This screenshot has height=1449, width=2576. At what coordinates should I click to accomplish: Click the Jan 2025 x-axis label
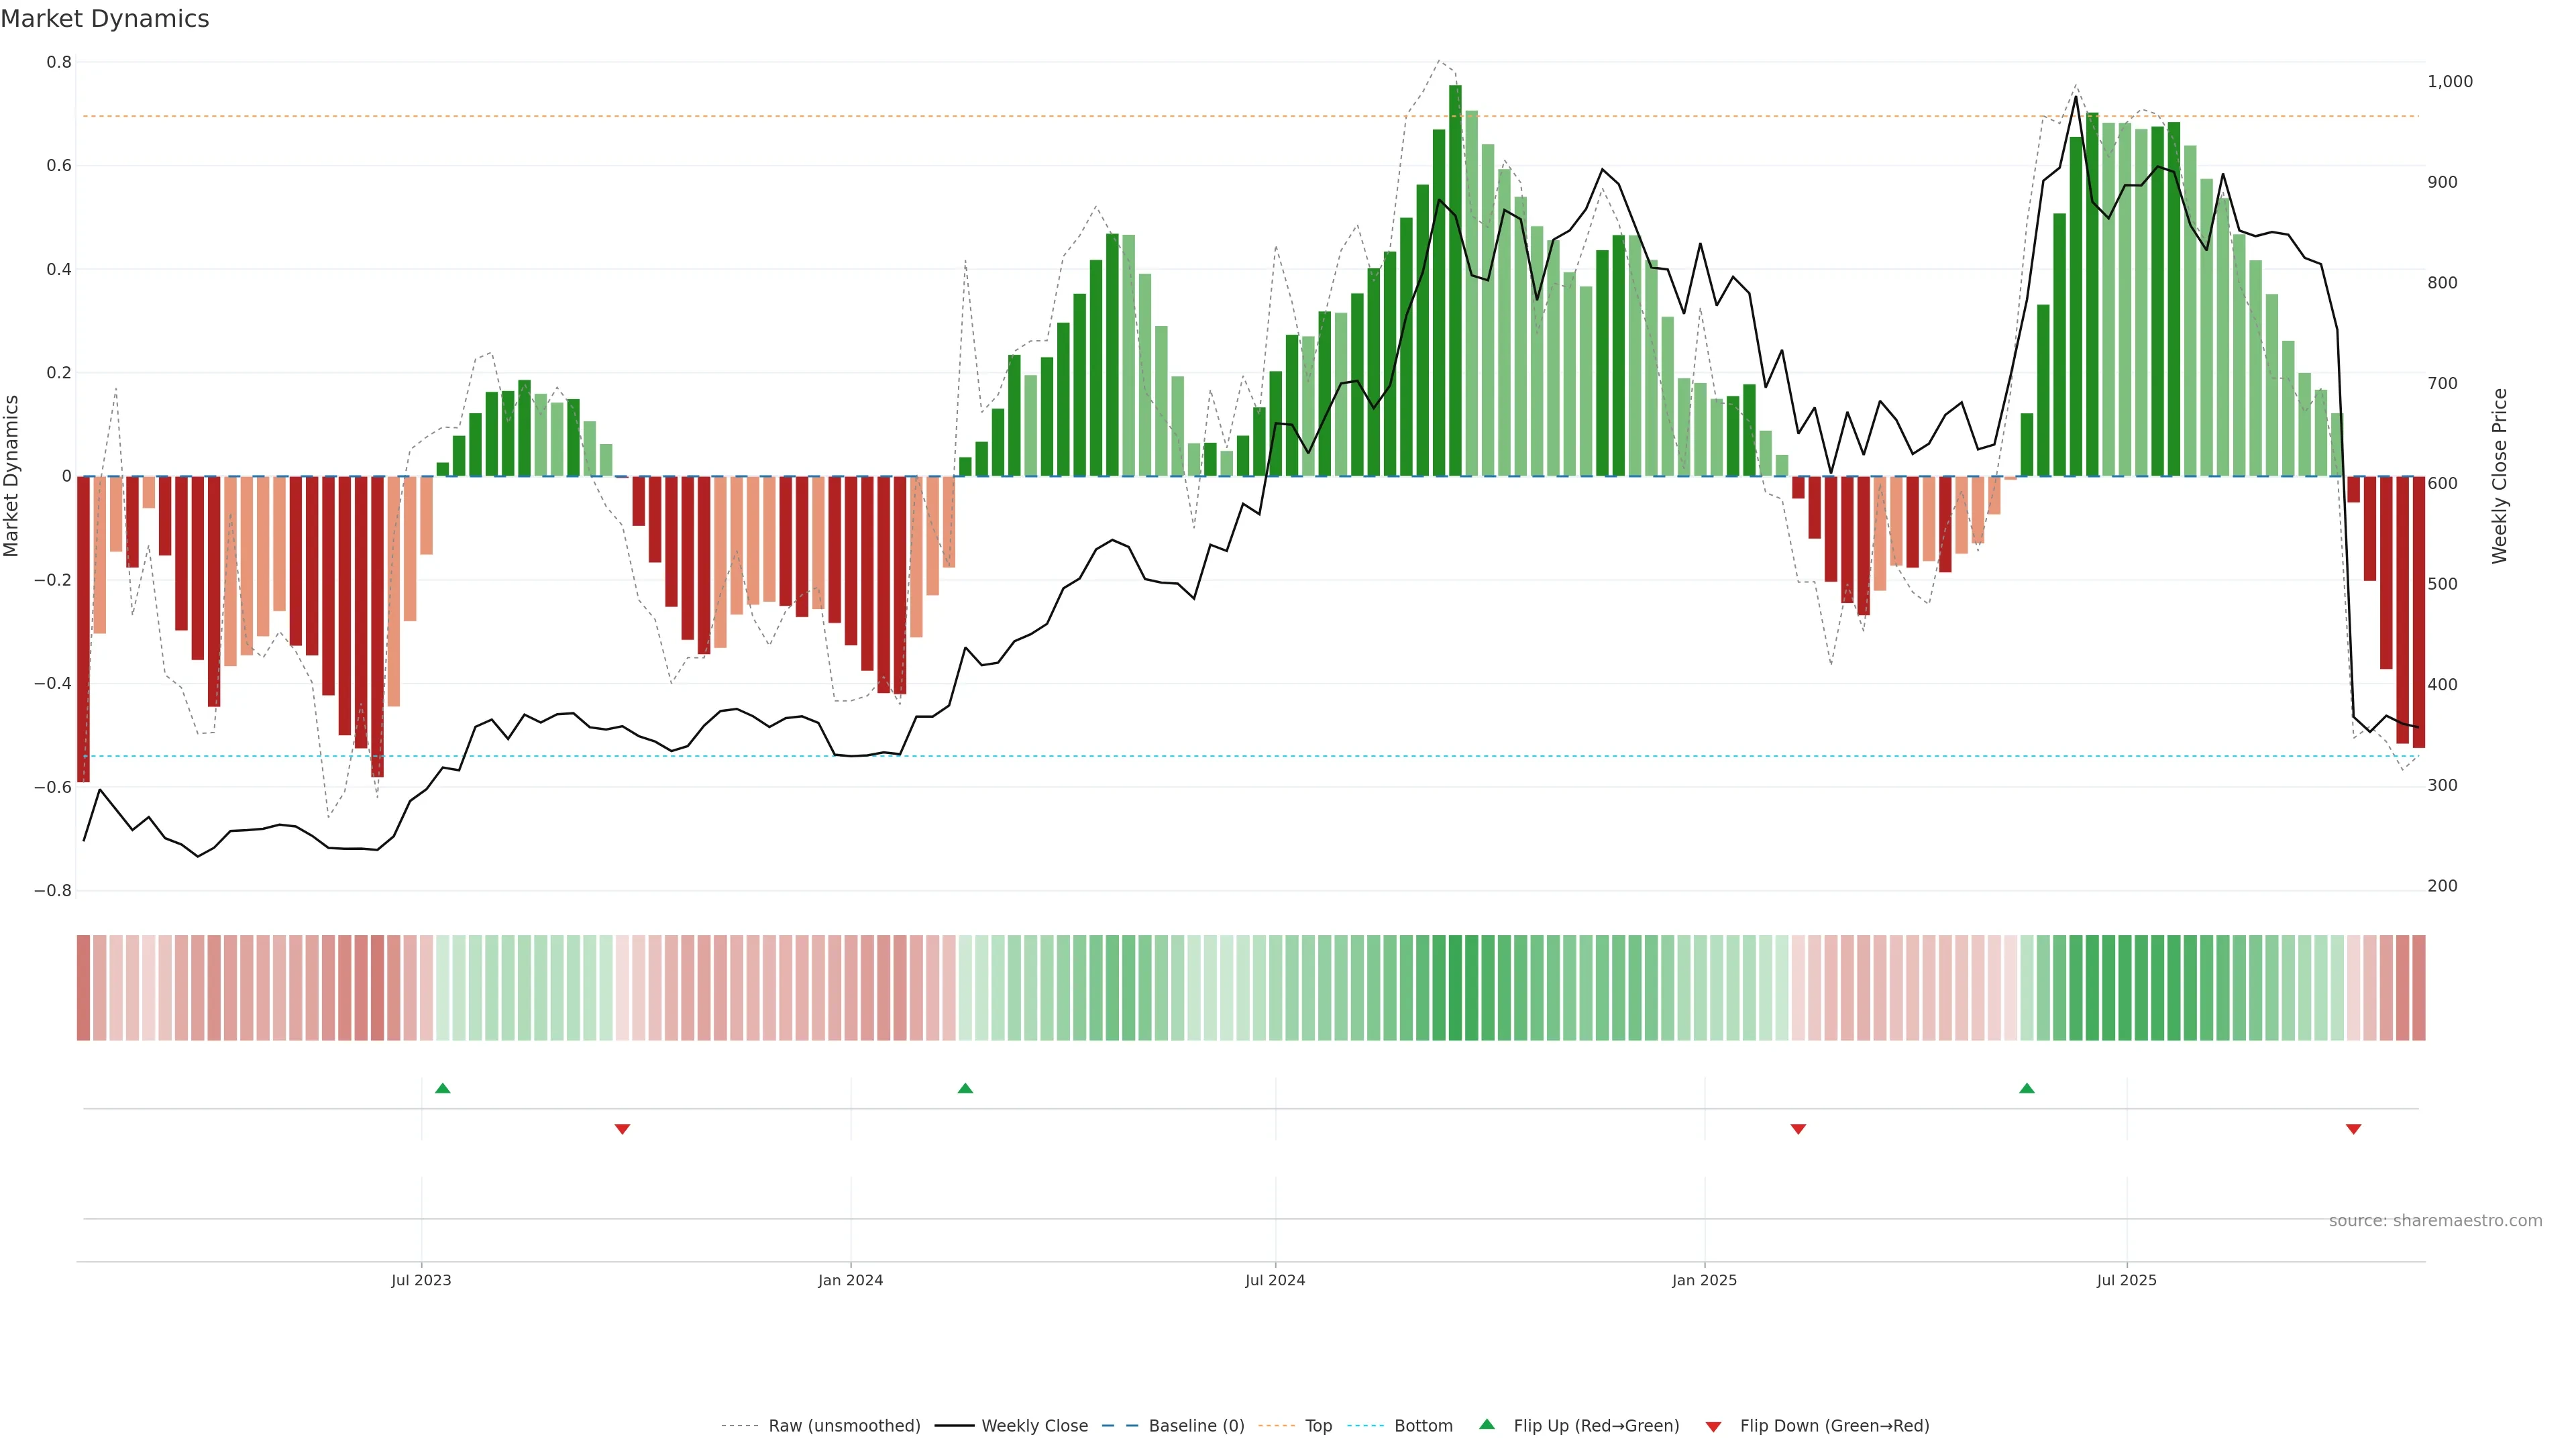point(1704,1281)
